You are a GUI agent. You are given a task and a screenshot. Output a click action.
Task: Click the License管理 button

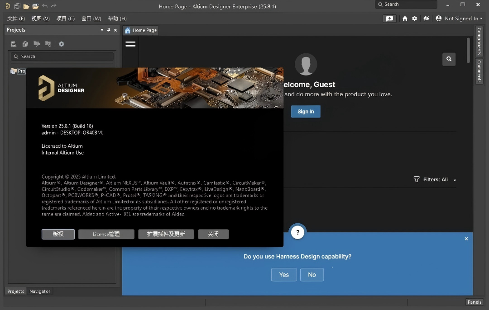coord(106,234)
